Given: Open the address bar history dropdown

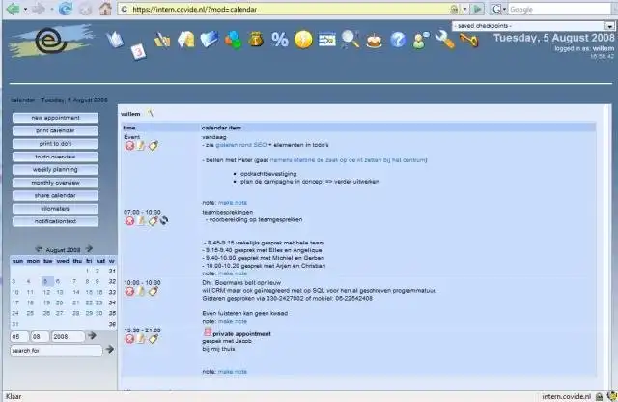Looking at the screenshot, I should [464, 9].
